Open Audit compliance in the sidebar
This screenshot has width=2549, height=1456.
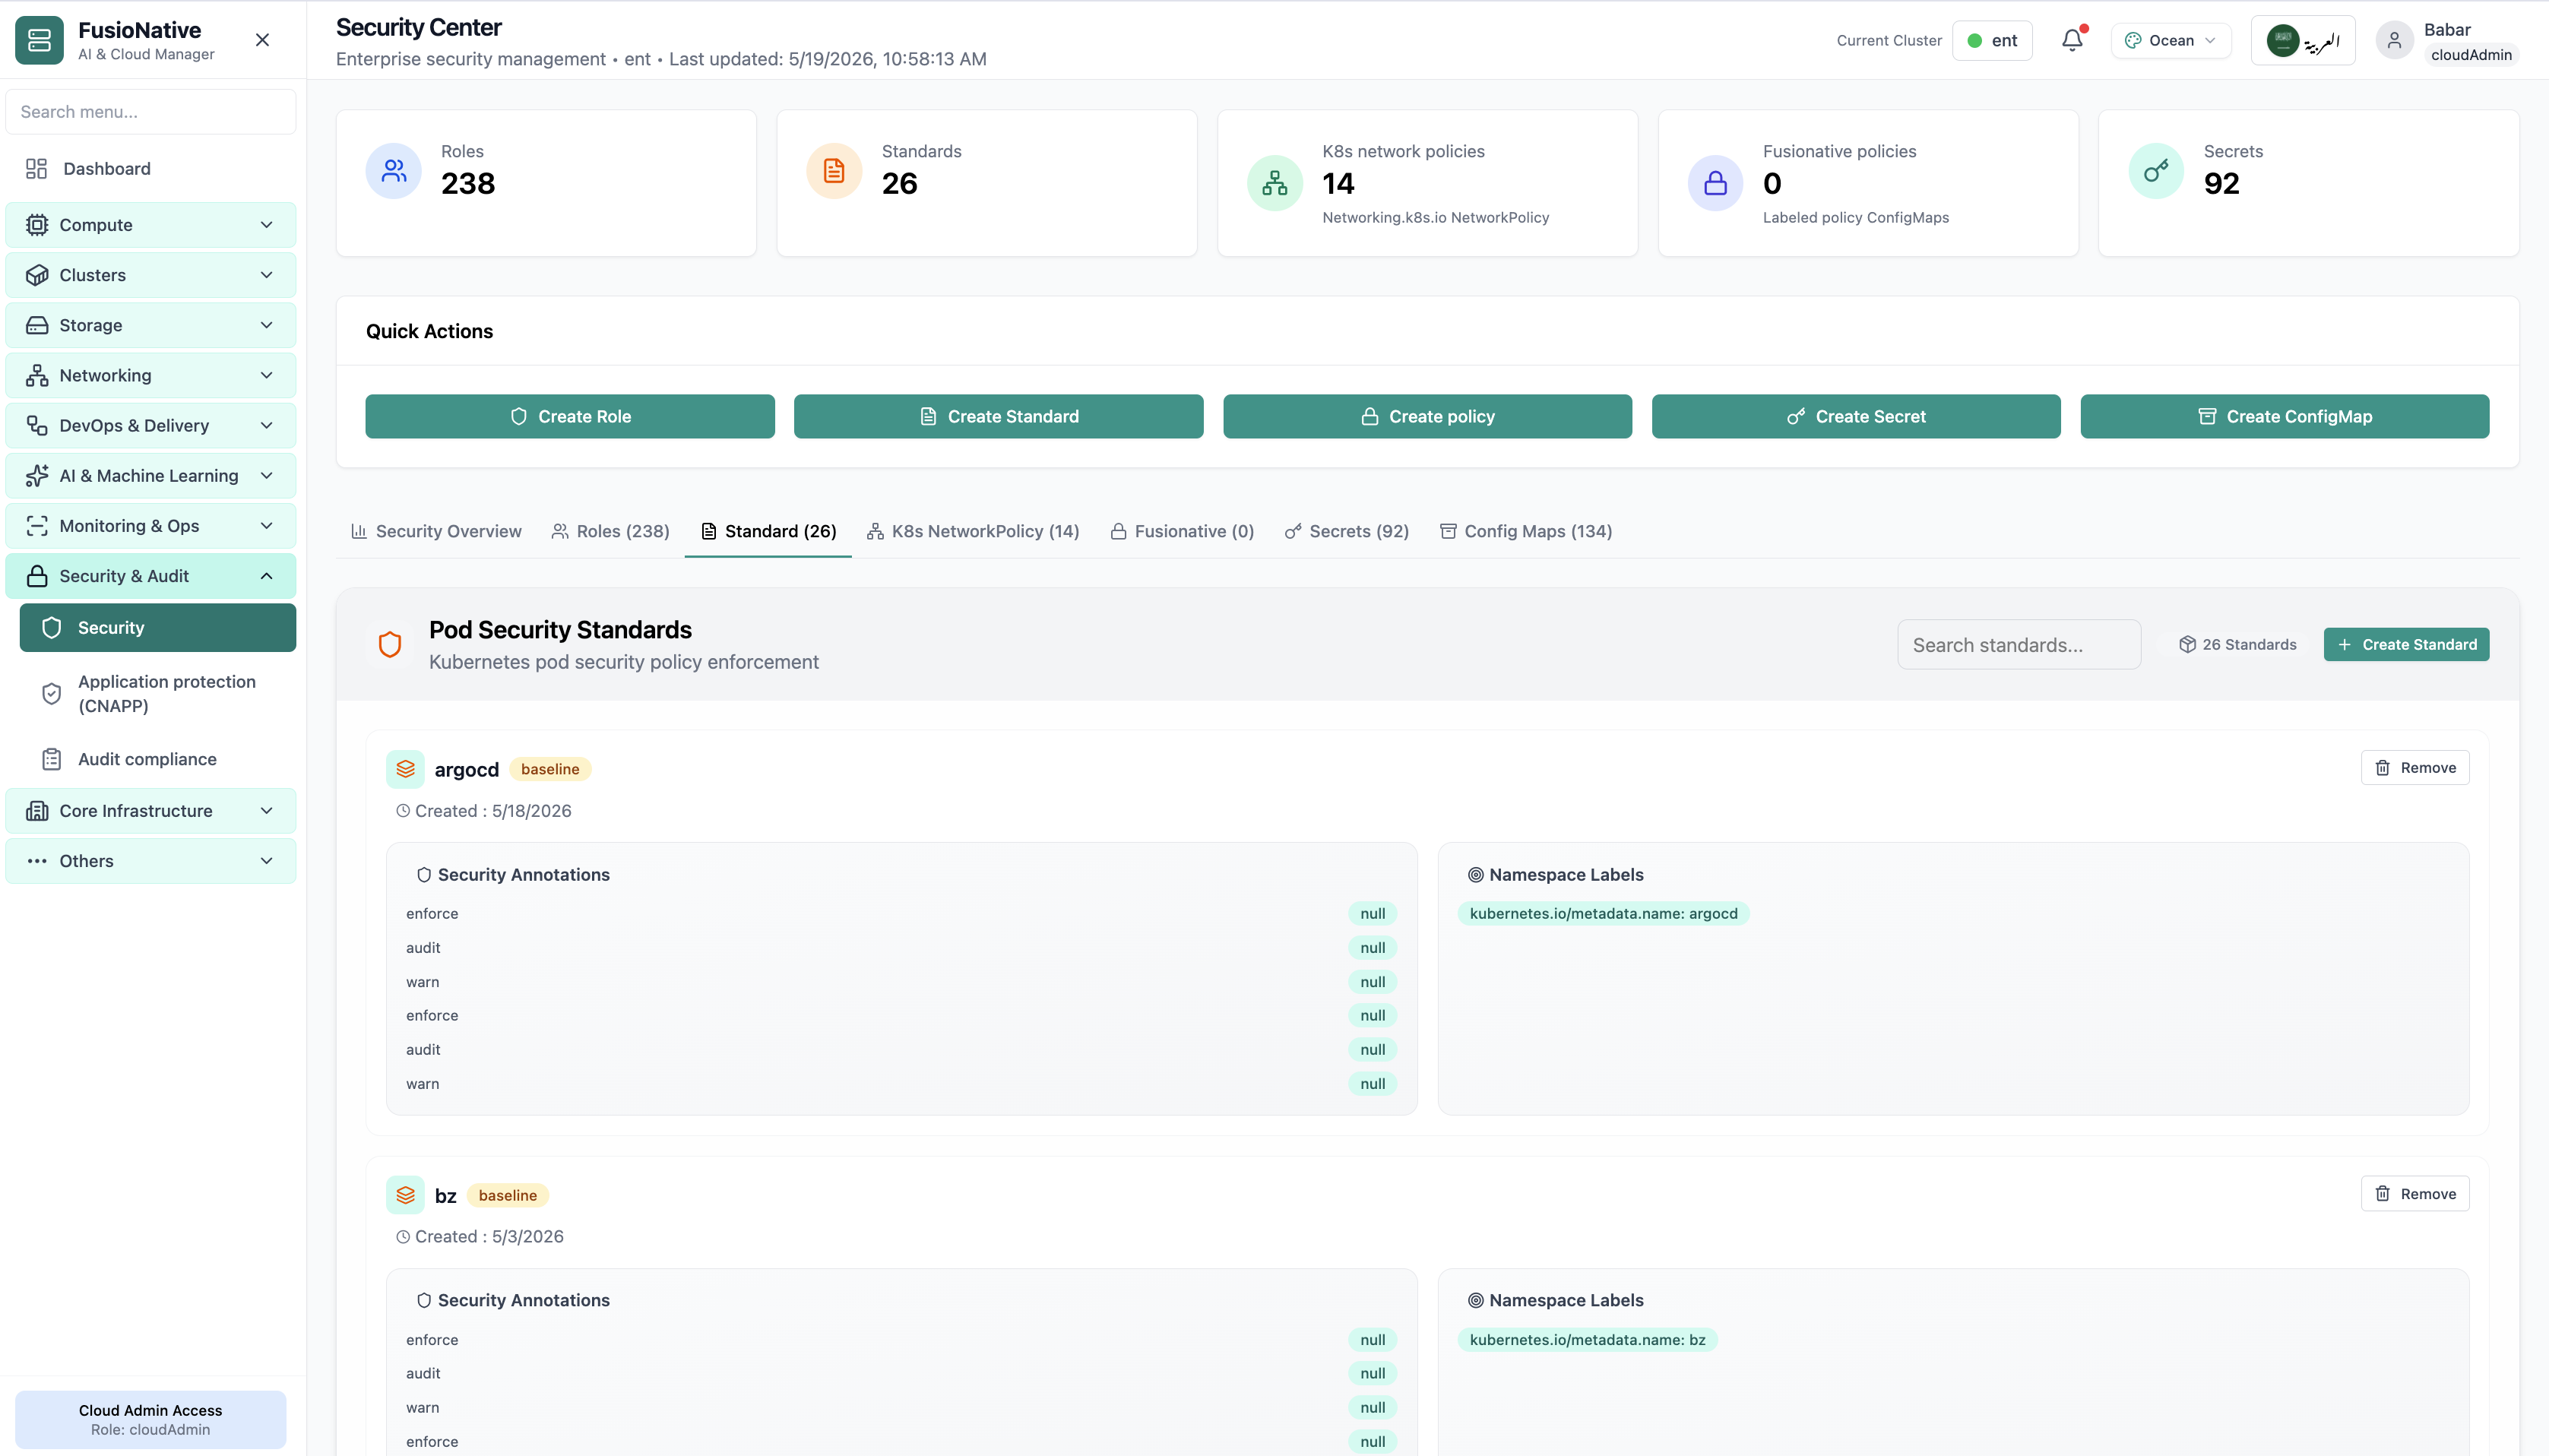(158, 759)
